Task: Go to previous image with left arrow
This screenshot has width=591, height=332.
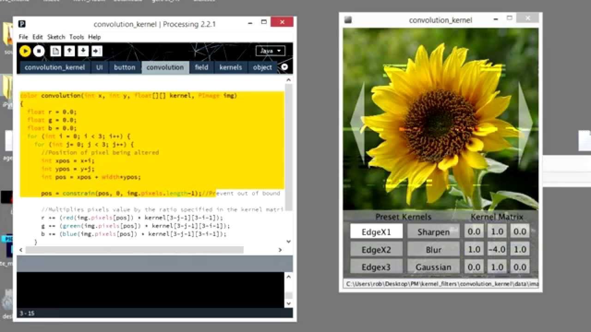Action: (x=358, y=123)
